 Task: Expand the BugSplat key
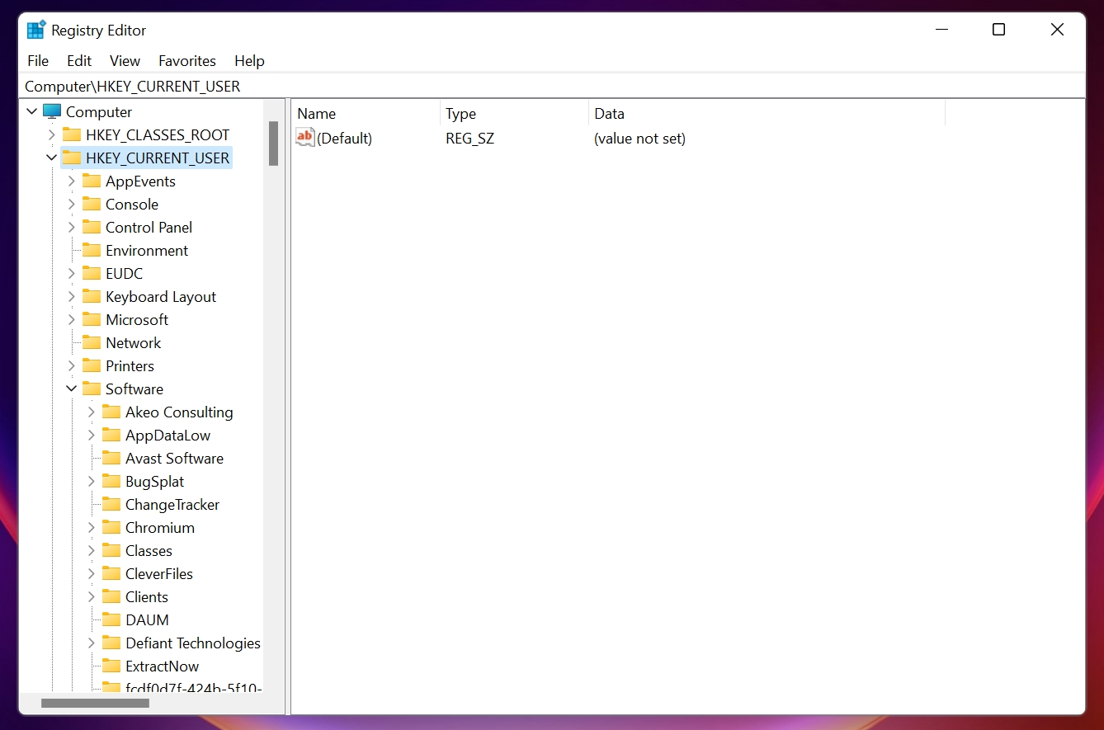[x=92, y=481]
